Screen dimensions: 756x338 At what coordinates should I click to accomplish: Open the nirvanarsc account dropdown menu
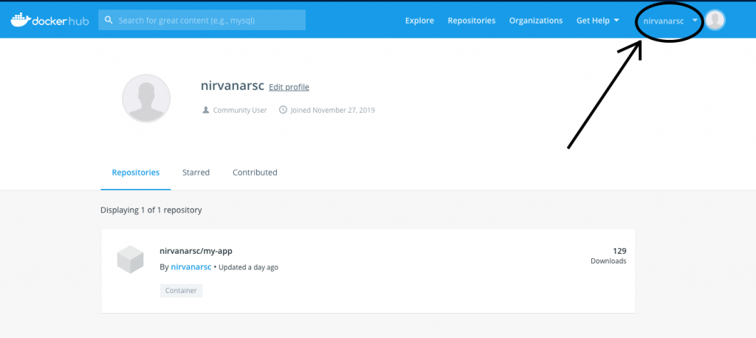click(669, 21)
